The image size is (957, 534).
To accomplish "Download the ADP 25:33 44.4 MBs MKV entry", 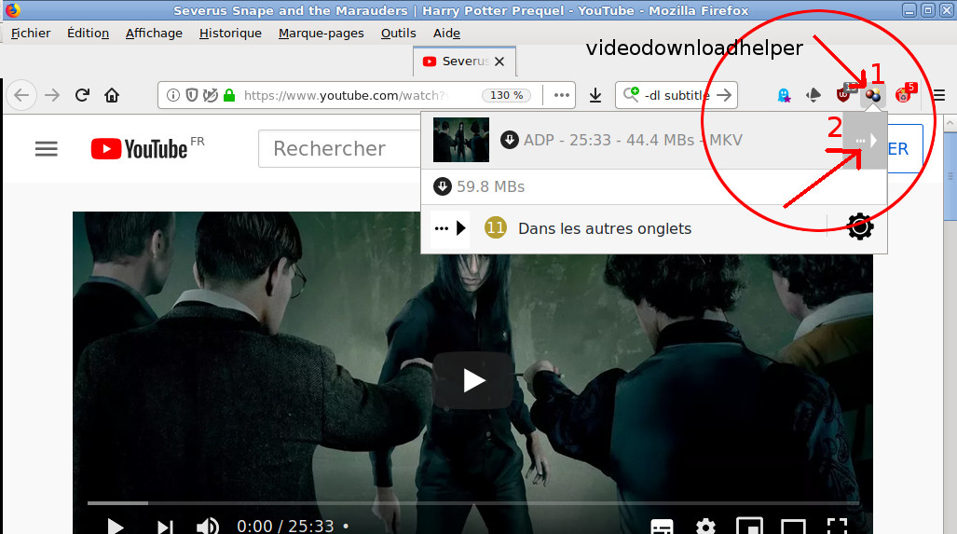I will (x=633, y=140).
